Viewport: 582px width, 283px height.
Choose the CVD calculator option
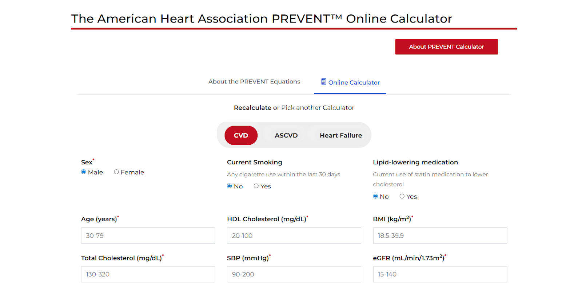click(x=241, y=135)
